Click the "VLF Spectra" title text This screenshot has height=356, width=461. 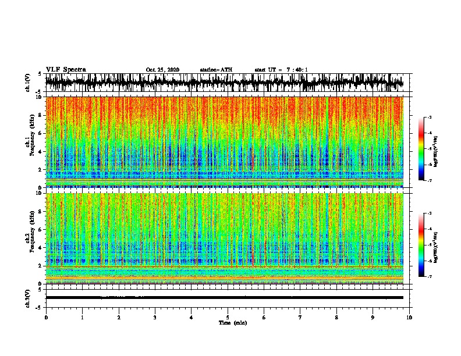tap(66, 70)
